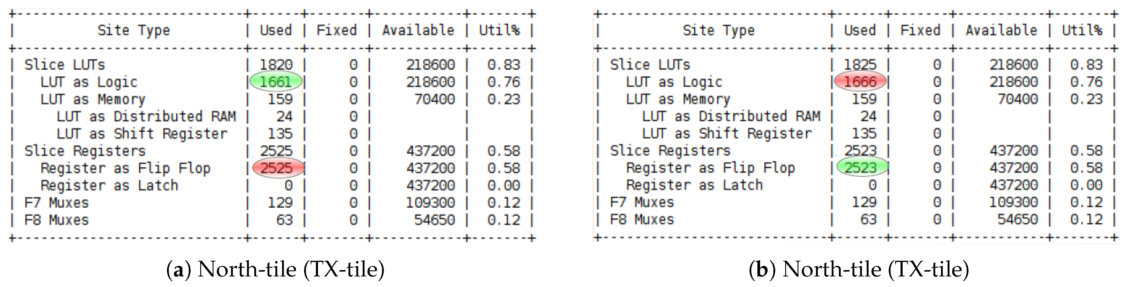The height and width of the screenshot is (287, 1124).
Task: Click Util% value 0.00 in table (a)
Action: pyautogui.click(x=504, y=185)
